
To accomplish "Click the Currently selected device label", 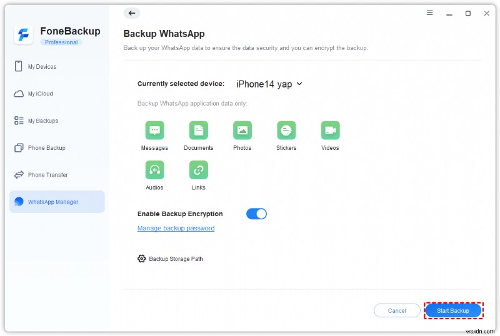I will [x=181, y=84].
